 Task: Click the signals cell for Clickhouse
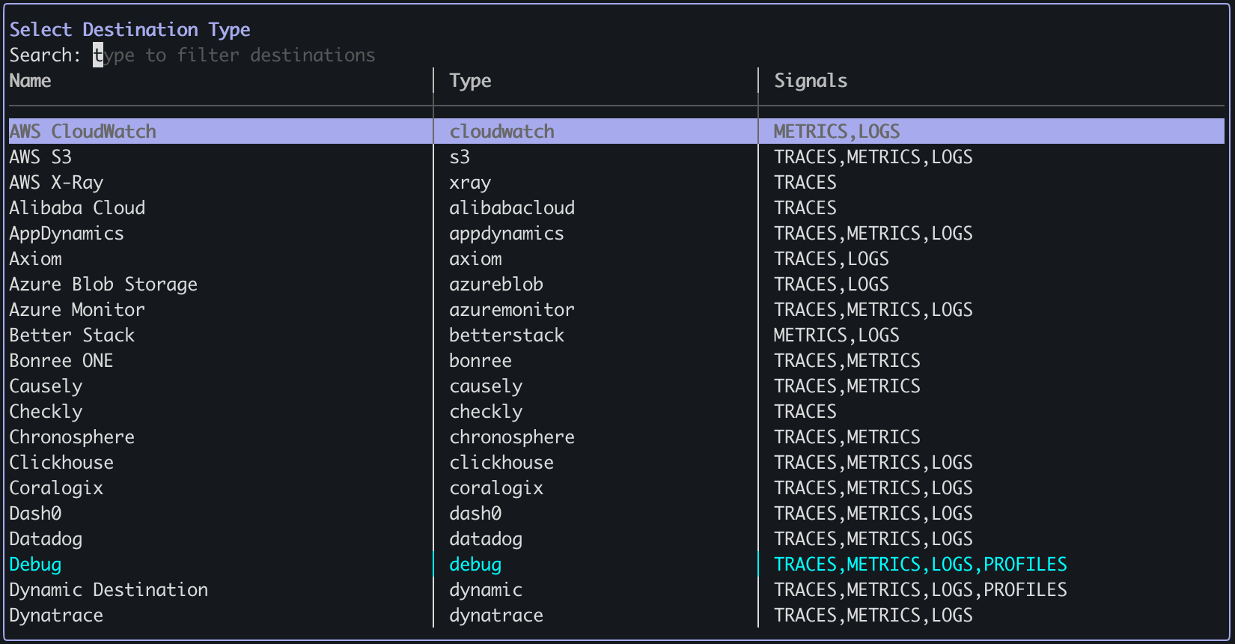coord(873,463)
